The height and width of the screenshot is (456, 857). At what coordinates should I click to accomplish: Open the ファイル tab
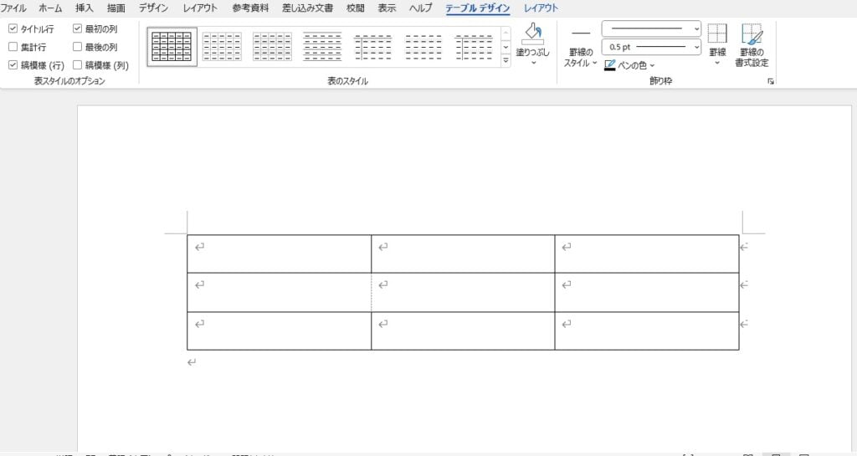point(13,8)
